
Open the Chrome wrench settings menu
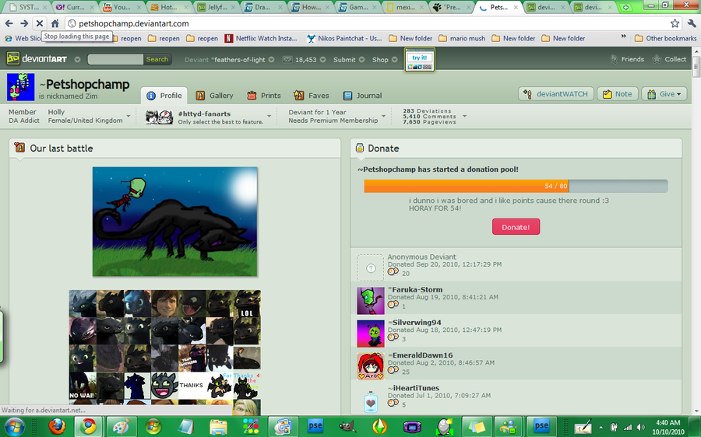[x=692, y=23]
